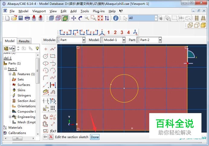Go back to previous prompt step
The width and height of the screenshot is (209, 146).
[x=45, y=137]
